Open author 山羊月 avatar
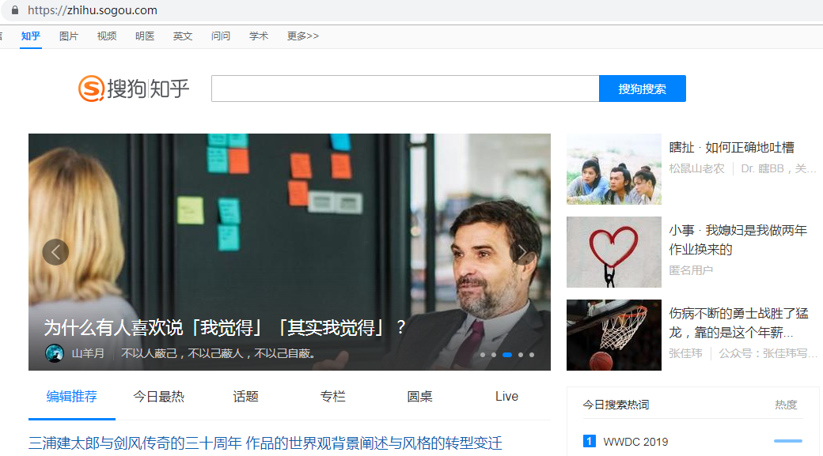Screen dimensions: 823x456 (x=55, y=353)
